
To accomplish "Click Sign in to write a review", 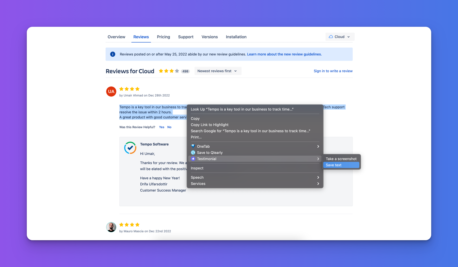I will 333,71.
